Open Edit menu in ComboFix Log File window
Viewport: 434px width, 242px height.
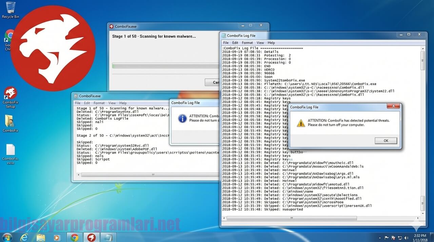(235, 43)
